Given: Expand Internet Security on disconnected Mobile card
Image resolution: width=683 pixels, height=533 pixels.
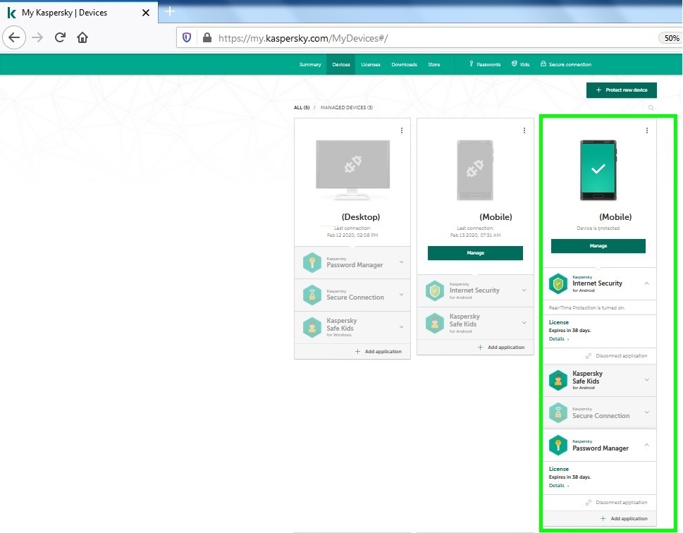Looking at the screenshot, I should pos(524,290).
